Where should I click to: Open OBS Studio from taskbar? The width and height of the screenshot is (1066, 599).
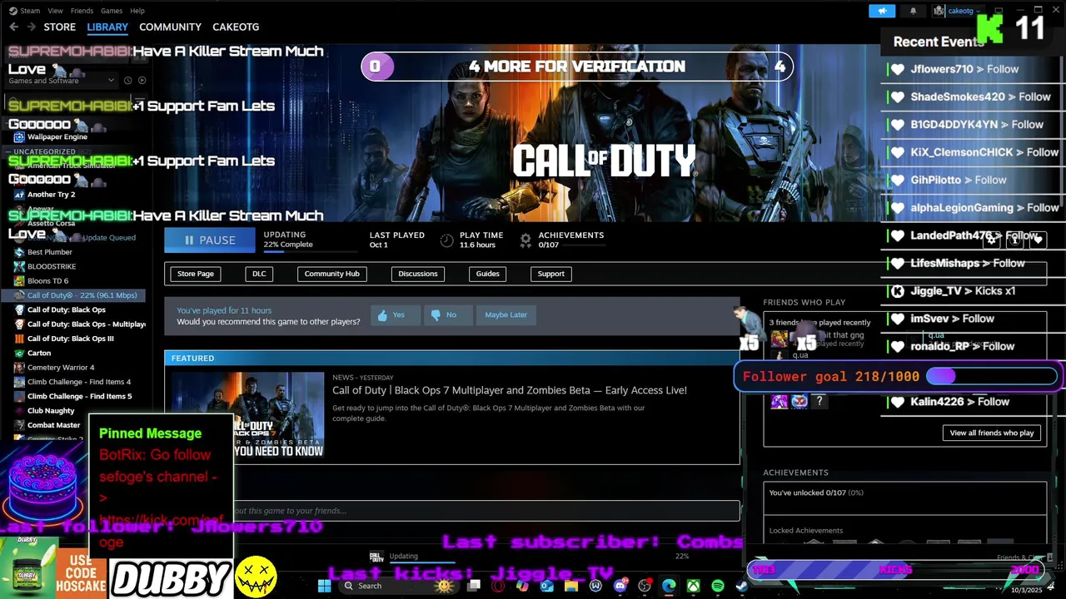coord(645,586)
